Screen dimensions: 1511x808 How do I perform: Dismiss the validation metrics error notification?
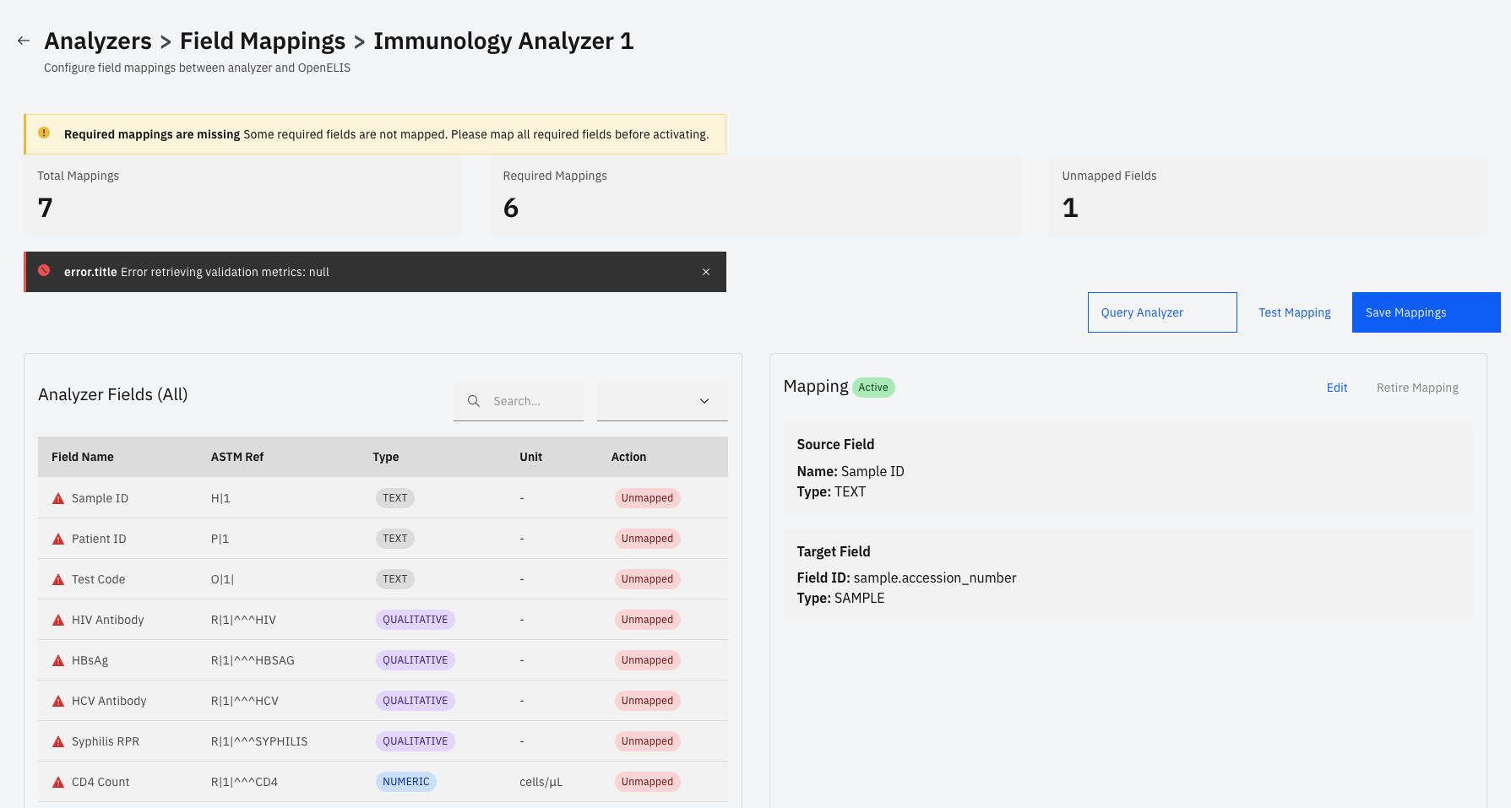tap(706, 272)
